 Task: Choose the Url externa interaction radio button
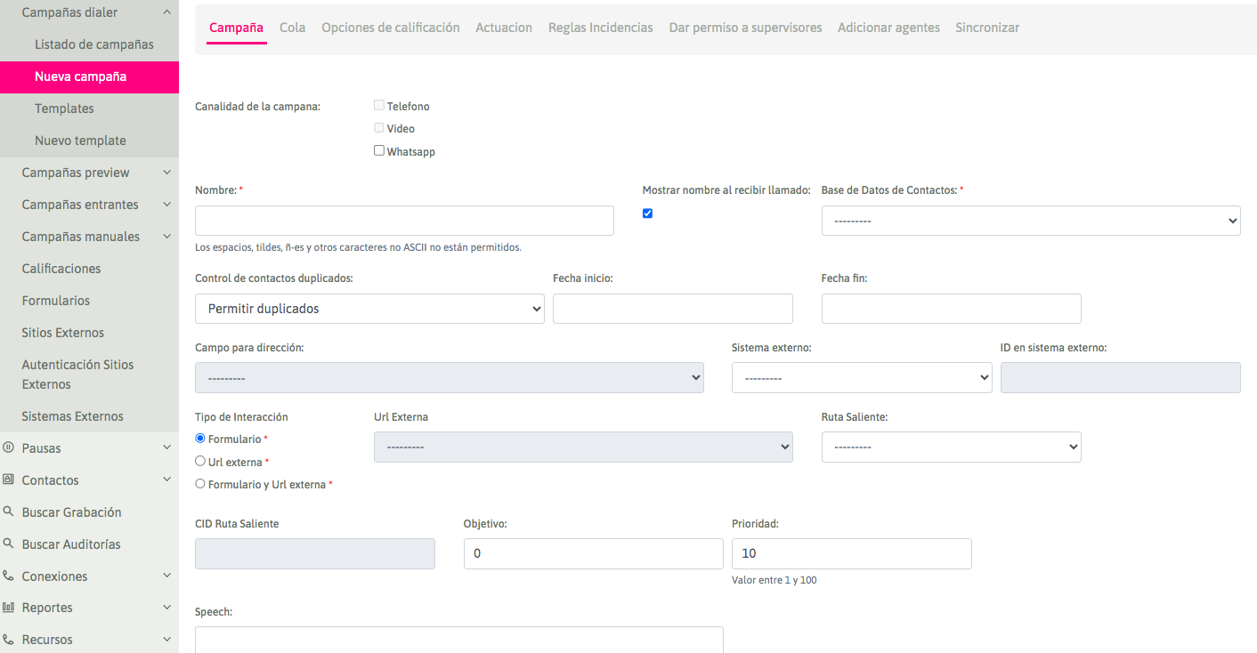pyautogui.click(x=200, y=462)
